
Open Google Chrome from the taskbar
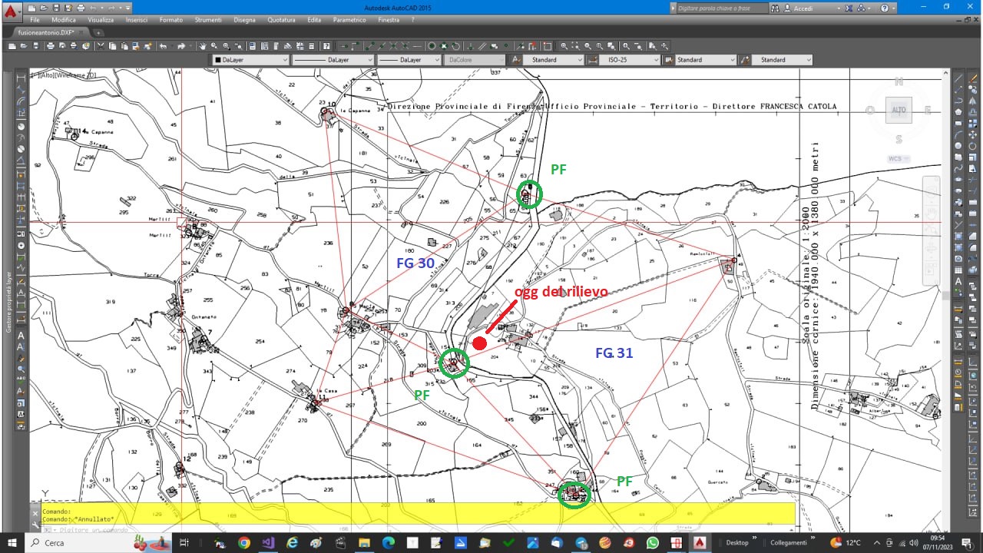243,543
